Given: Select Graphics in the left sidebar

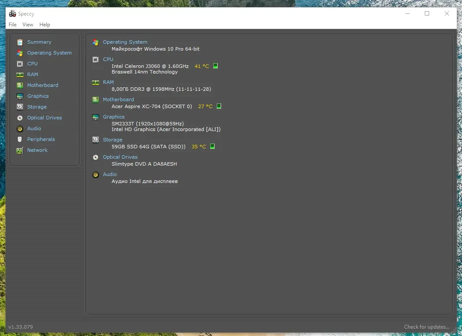Looking at the screenshot, I should coord(38,96).
